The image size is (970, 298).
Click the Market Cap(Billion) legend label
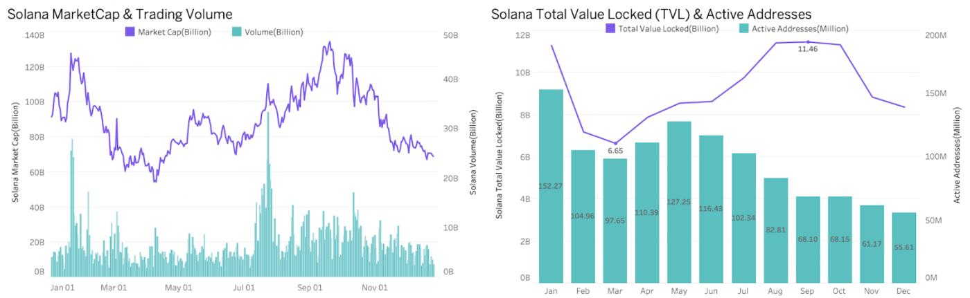pyautogui.click(x=175, y=32)
